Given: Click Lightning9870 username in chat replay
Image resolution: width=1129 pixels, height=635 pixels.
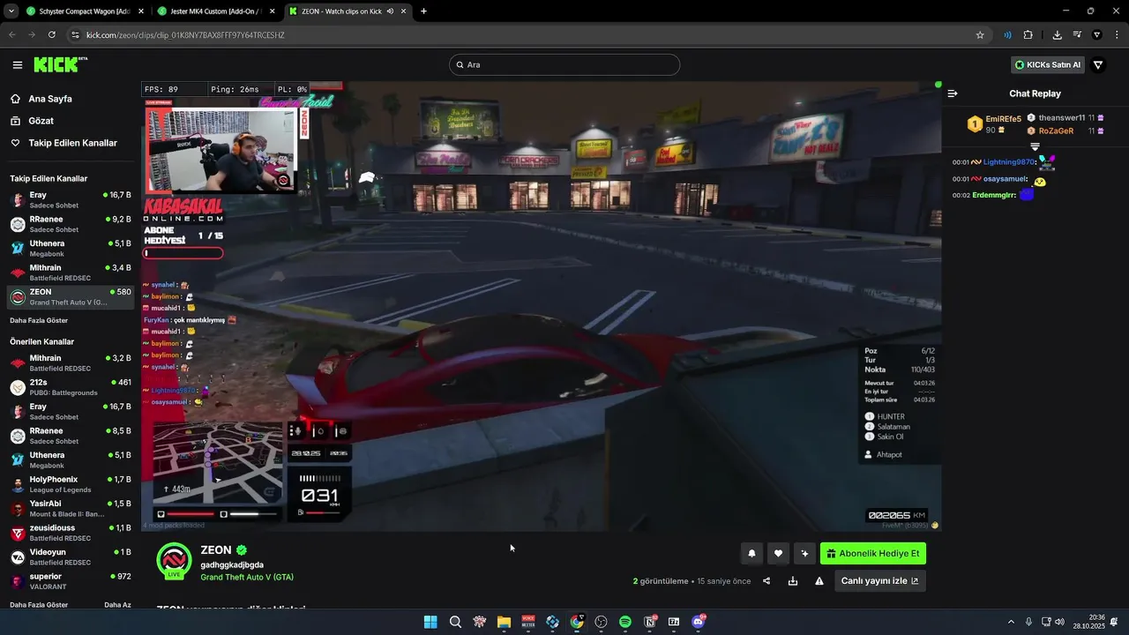Looking at the screenshot, I should pyautogui.click(x=1009, y=162).
